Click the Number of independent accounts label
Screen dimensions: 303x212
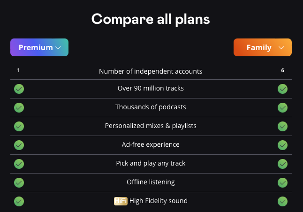point(151,71)
